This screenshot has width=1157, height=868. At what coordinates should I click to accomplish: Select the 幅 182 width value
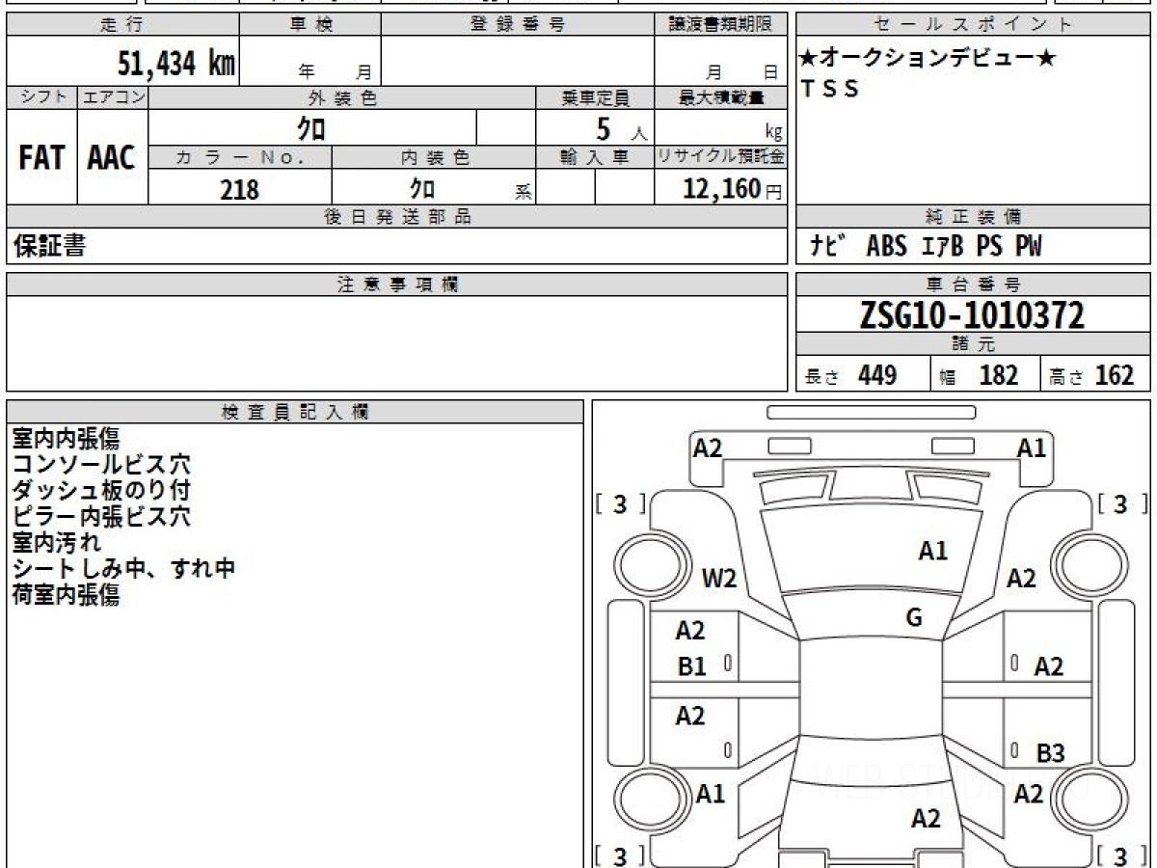pos(979,375)
